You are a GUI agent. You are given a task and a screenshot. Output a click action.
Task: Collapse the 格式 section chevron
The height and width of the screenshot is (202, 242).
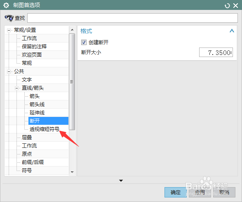tap(232, 31)
